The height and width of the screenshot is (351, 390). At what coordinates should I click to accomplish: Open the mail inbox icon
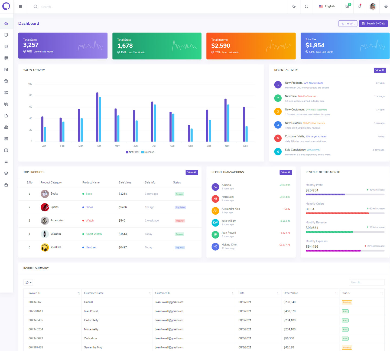click(347, 6)
